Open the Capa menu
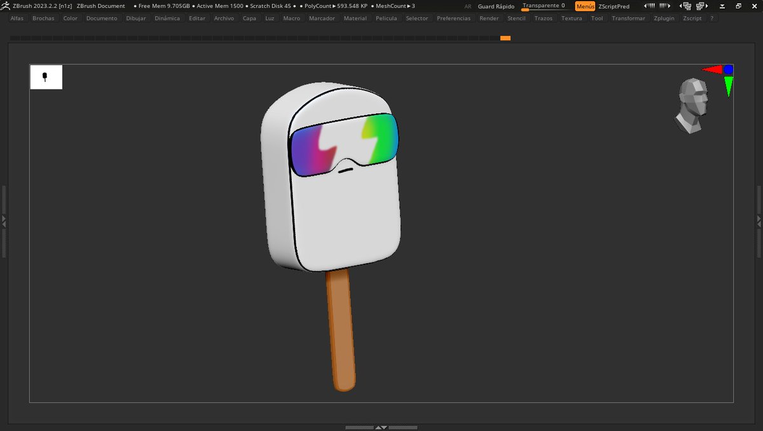763x431 pixels. tap(250, 18)
